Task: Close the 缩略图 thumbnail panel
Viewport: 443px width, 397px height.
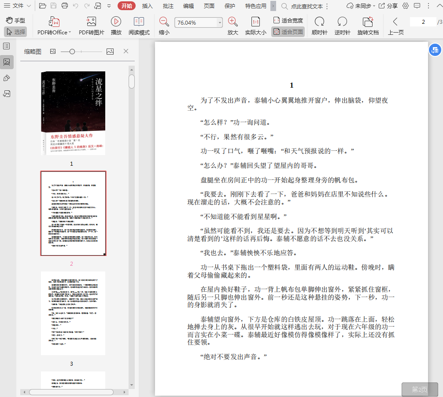Action: pos(126,51)
